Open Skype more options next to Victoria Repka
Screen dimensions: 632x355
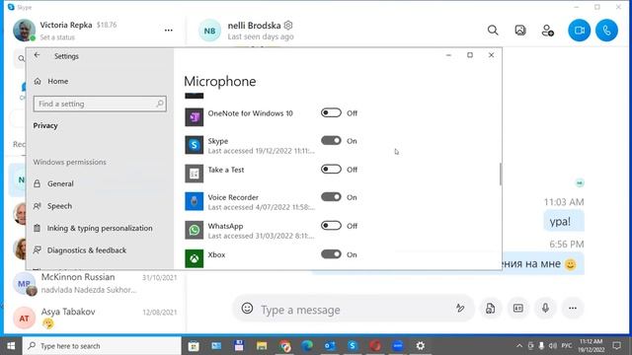pos(169,31)
